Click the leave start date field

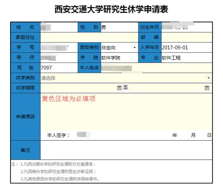point(82,88)
